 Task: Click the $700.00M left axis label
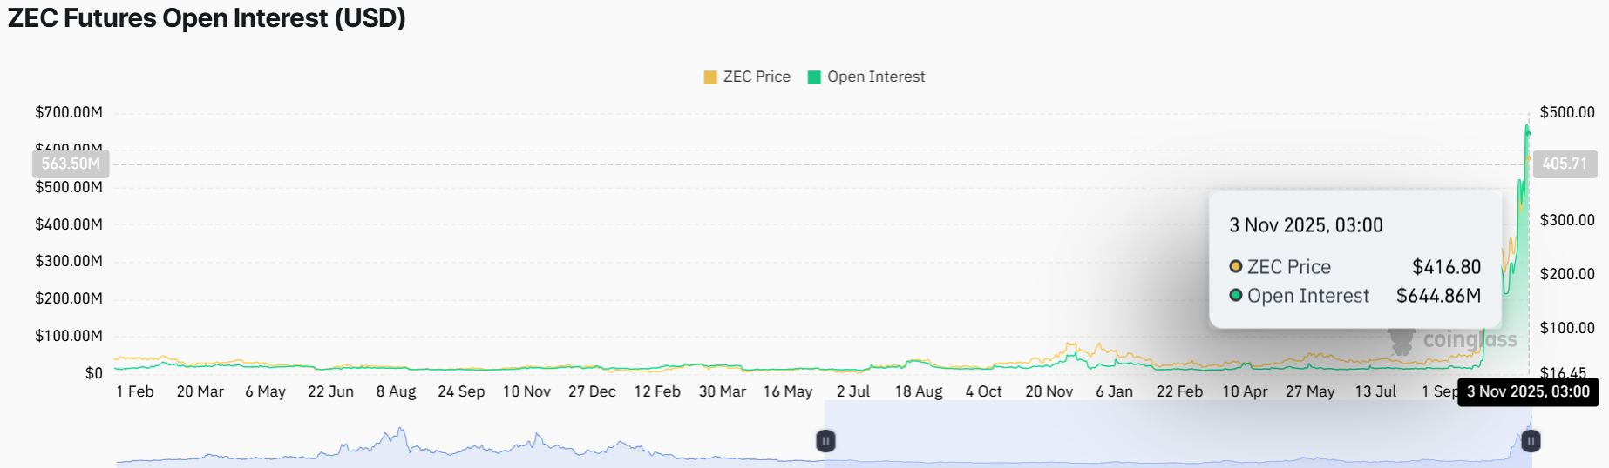click(69, 112)
